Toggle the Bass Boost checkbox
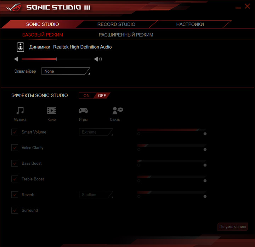255x247 pixels. pyautogui.click(x=15, y=163)
